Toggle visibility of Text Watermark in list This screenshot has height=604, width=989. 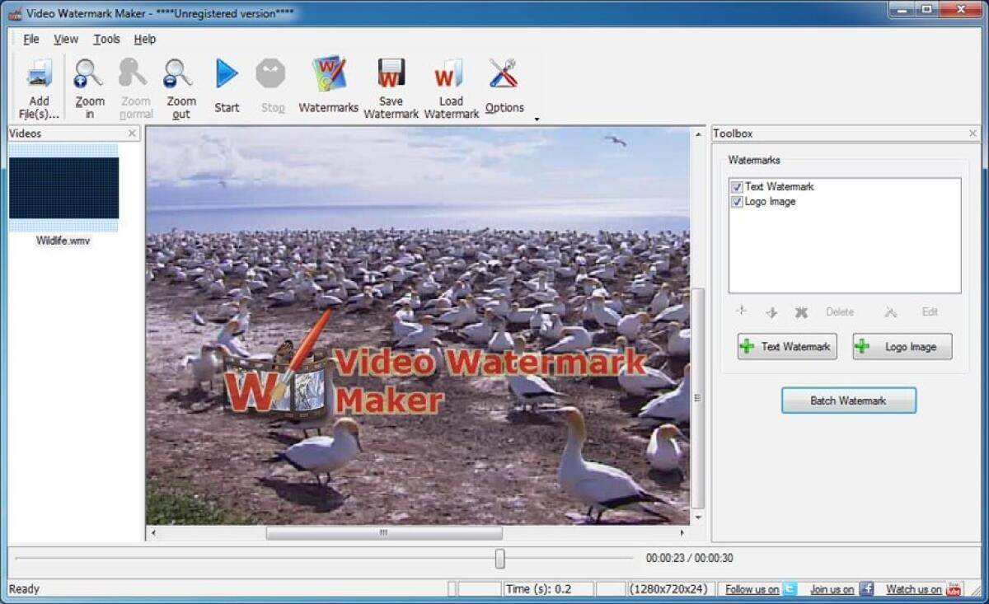click(736, 186)
